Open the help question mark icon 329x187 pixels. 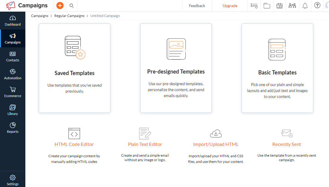coord(317,5)
